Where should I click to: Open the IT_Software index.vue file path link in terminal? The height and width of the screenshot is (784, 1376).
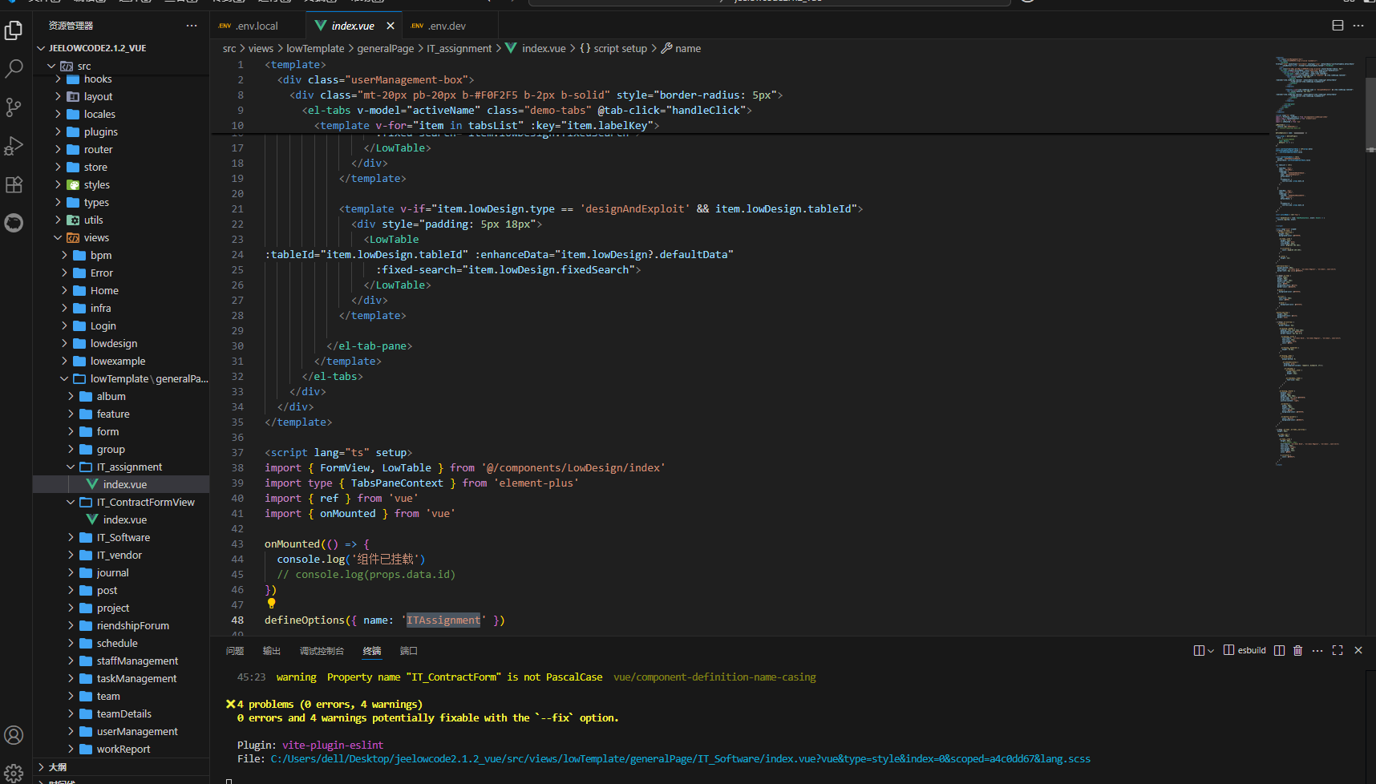pos(680,759)
